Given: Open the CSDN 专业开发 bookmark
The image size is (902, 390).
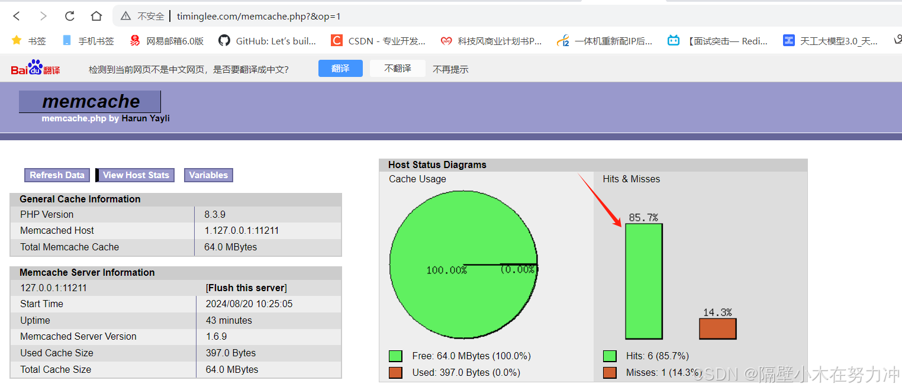Looking at the screenshot, I should (x=378, y=41).
